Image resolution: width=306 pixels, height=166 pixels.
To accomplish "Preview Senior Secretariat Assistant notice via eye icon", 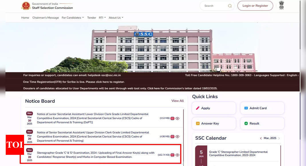I will click(x=177, y=137).
